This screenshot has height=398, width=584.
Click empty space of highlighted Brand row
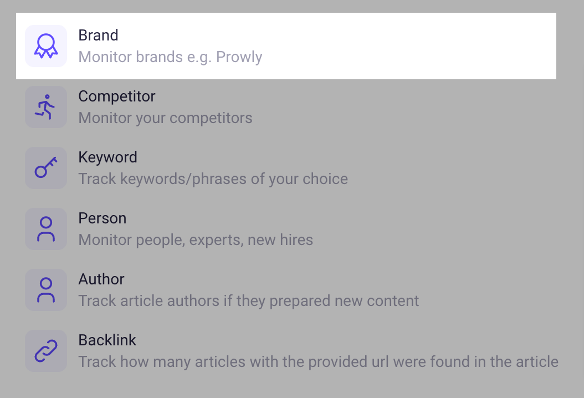click(x=409, y=46)
